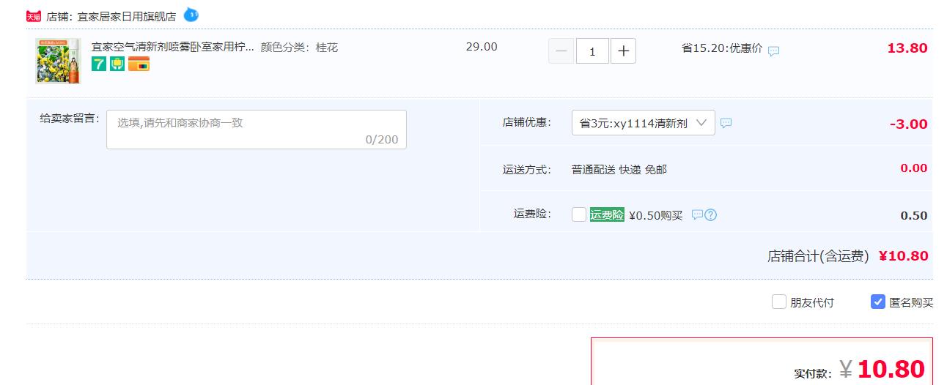Viewport: 947px width, 385px height.
Task: Uncheck the 匿名购买 checkbox
Action: coord(878,302)
